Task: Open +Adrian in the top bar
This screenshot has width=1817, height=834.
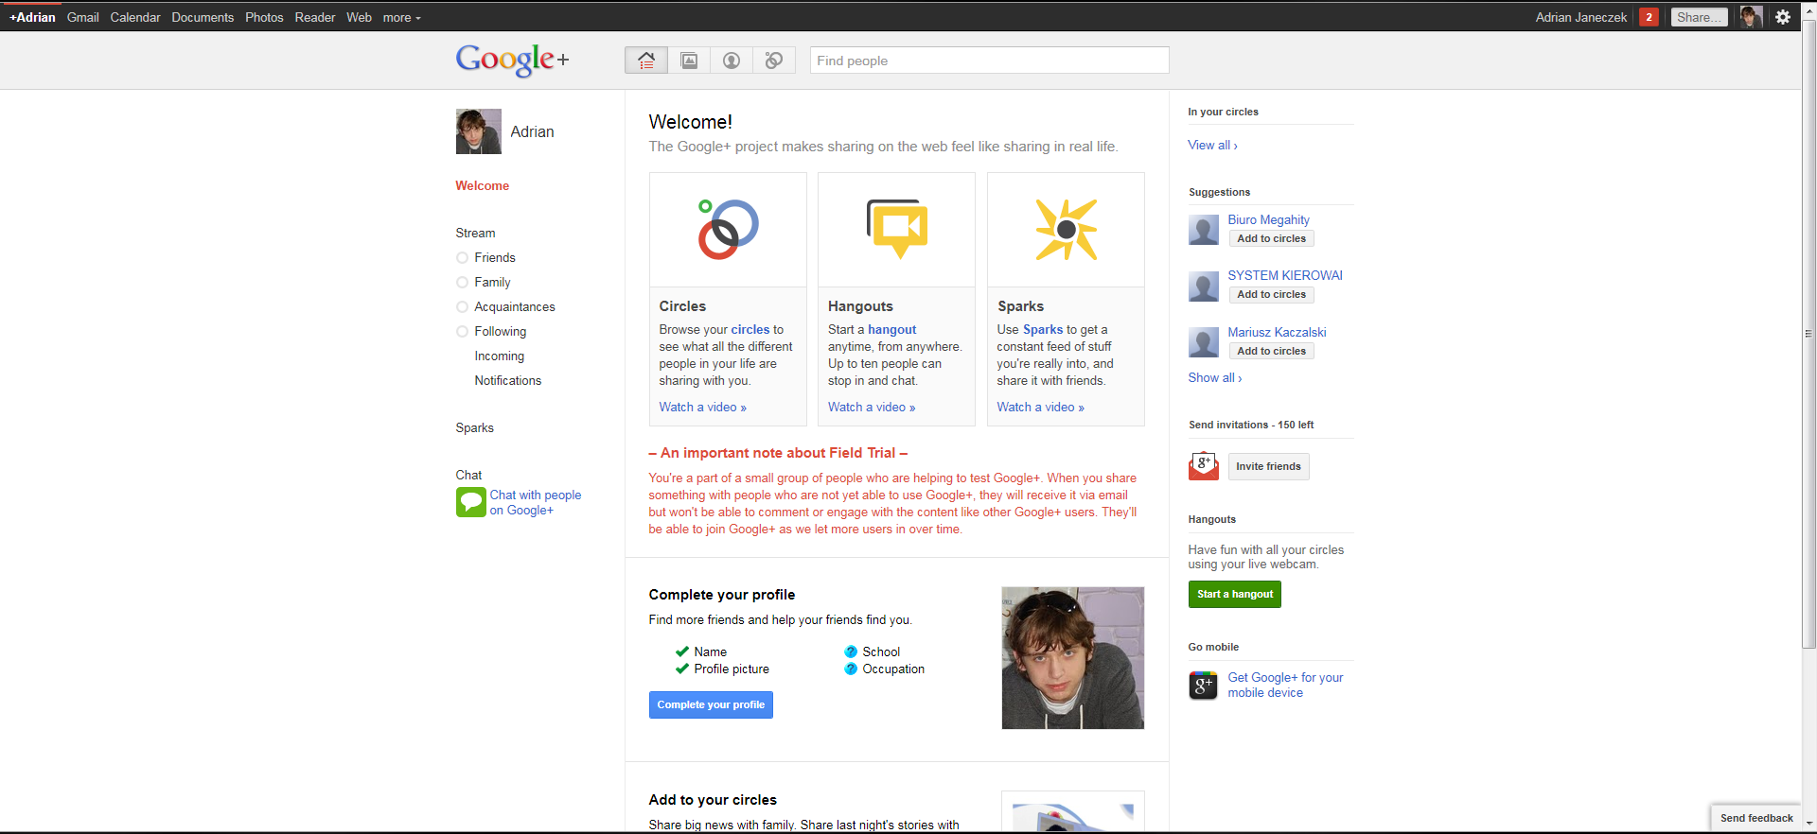Action: click(32, 17)
